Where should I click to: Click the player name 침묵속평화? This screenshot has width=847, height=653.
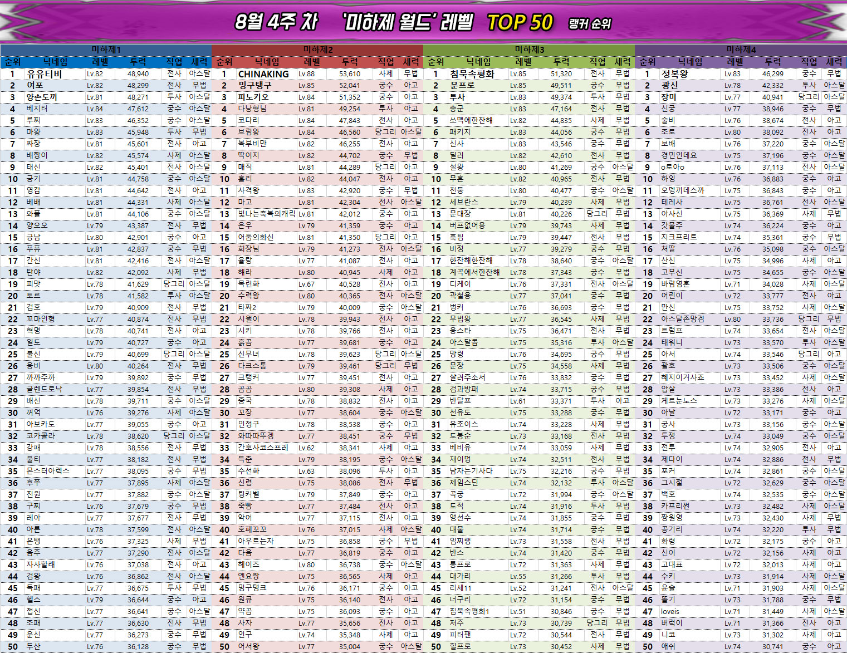(472, 74)
